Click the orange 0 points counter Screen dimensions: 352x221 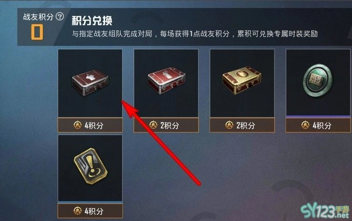point(37,32)
